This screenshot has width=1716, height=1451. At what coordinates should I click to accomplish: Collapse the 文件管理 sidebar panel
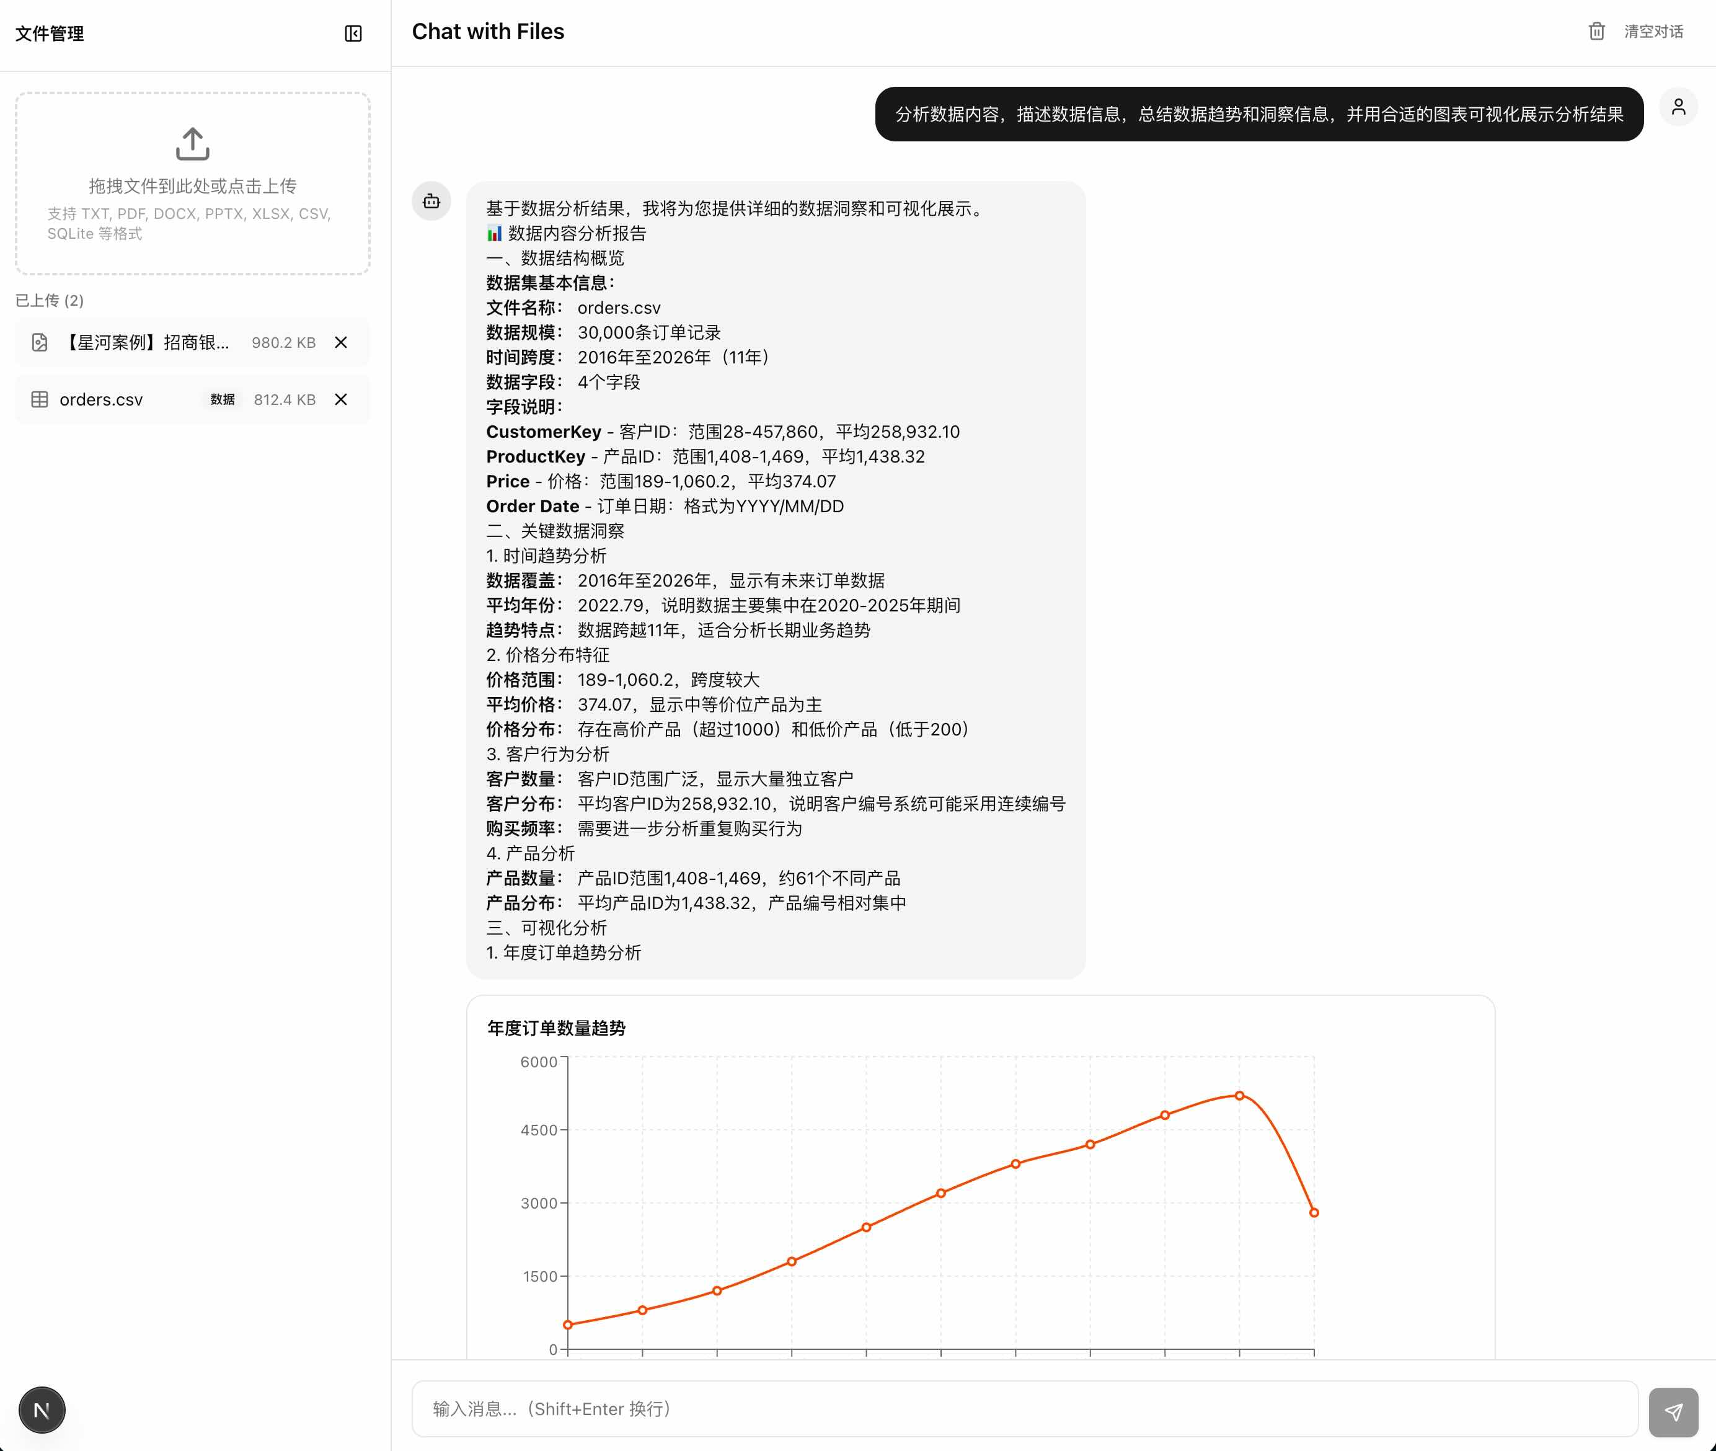(353, 33)
